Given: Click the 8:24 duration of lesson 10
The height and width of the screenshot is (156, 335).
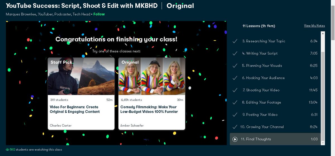Looking at the screenshot, I should coord(314,127).
